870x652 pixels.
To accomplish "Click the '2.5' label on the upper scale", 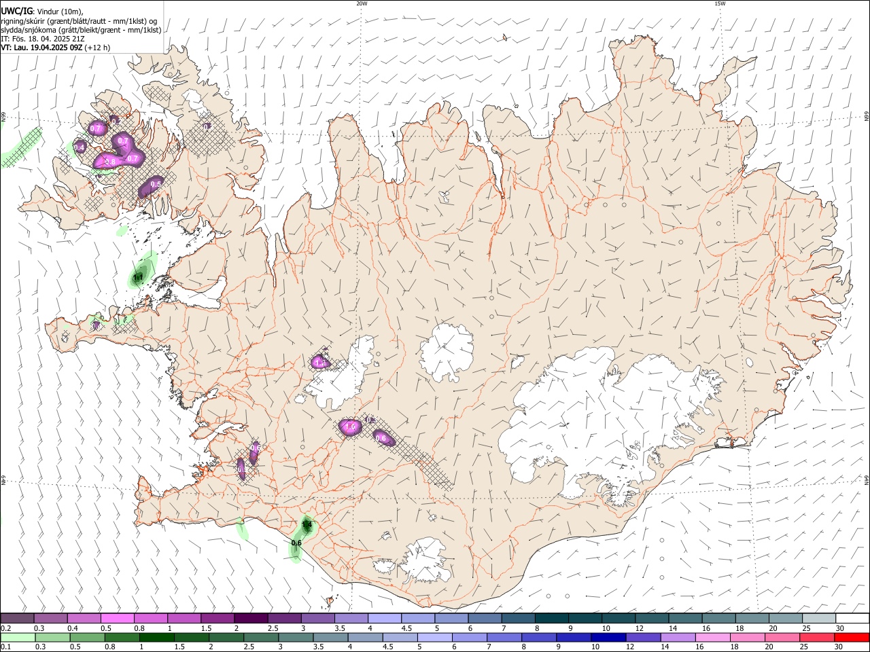I will tap(273, 628).
